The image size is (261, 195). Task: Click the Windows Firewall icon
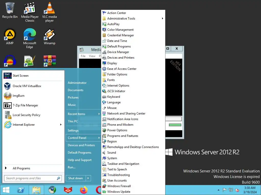pos(104,186)
